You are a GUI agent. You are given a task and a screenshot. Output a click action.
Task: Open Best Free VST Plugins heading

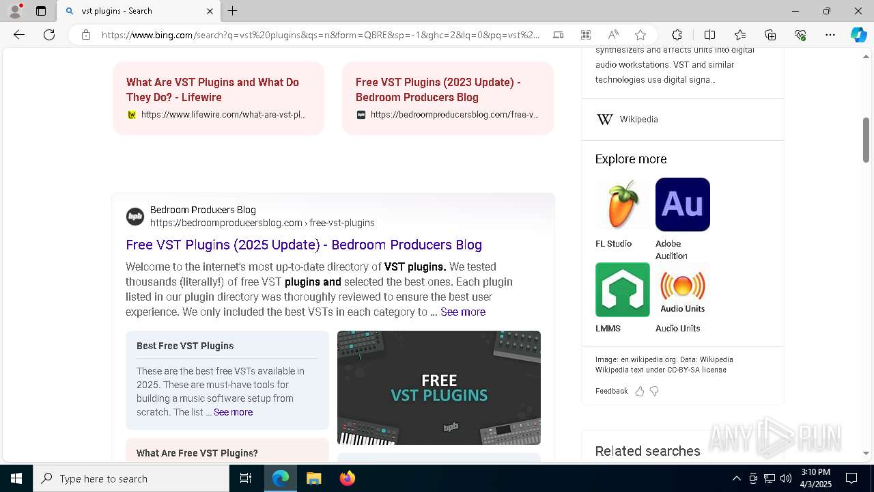coord(185,346)
